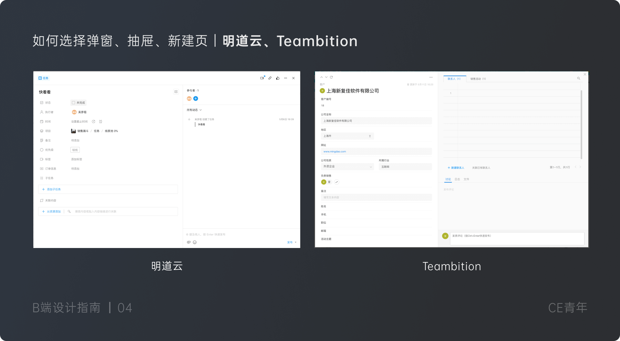
Task: Open the 较低 priority selector
Action: tap(75, 150)
